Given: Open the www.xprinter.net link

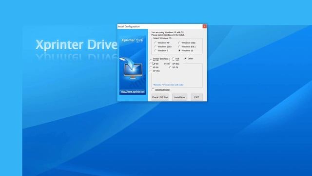Looking at the screenshot, I should point(133,92).
